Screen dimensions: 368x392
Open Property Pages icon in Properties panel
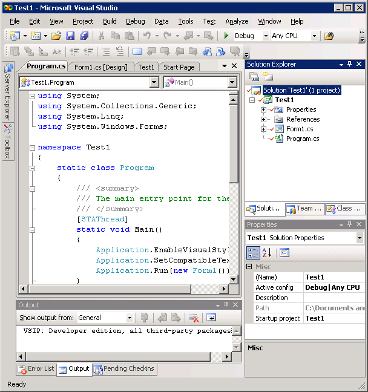click(284, 253)
